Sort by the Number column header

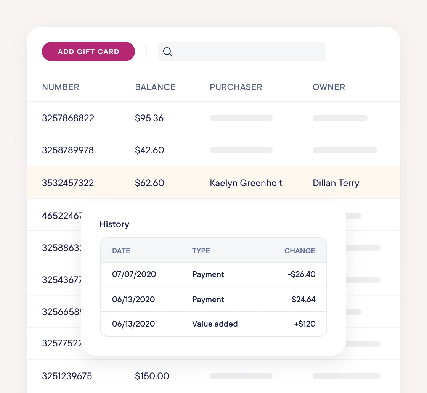61,87
